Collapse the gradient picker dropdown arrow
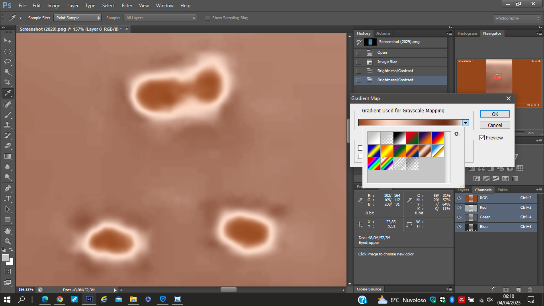 pyautogui.click(x=466, y=123)
